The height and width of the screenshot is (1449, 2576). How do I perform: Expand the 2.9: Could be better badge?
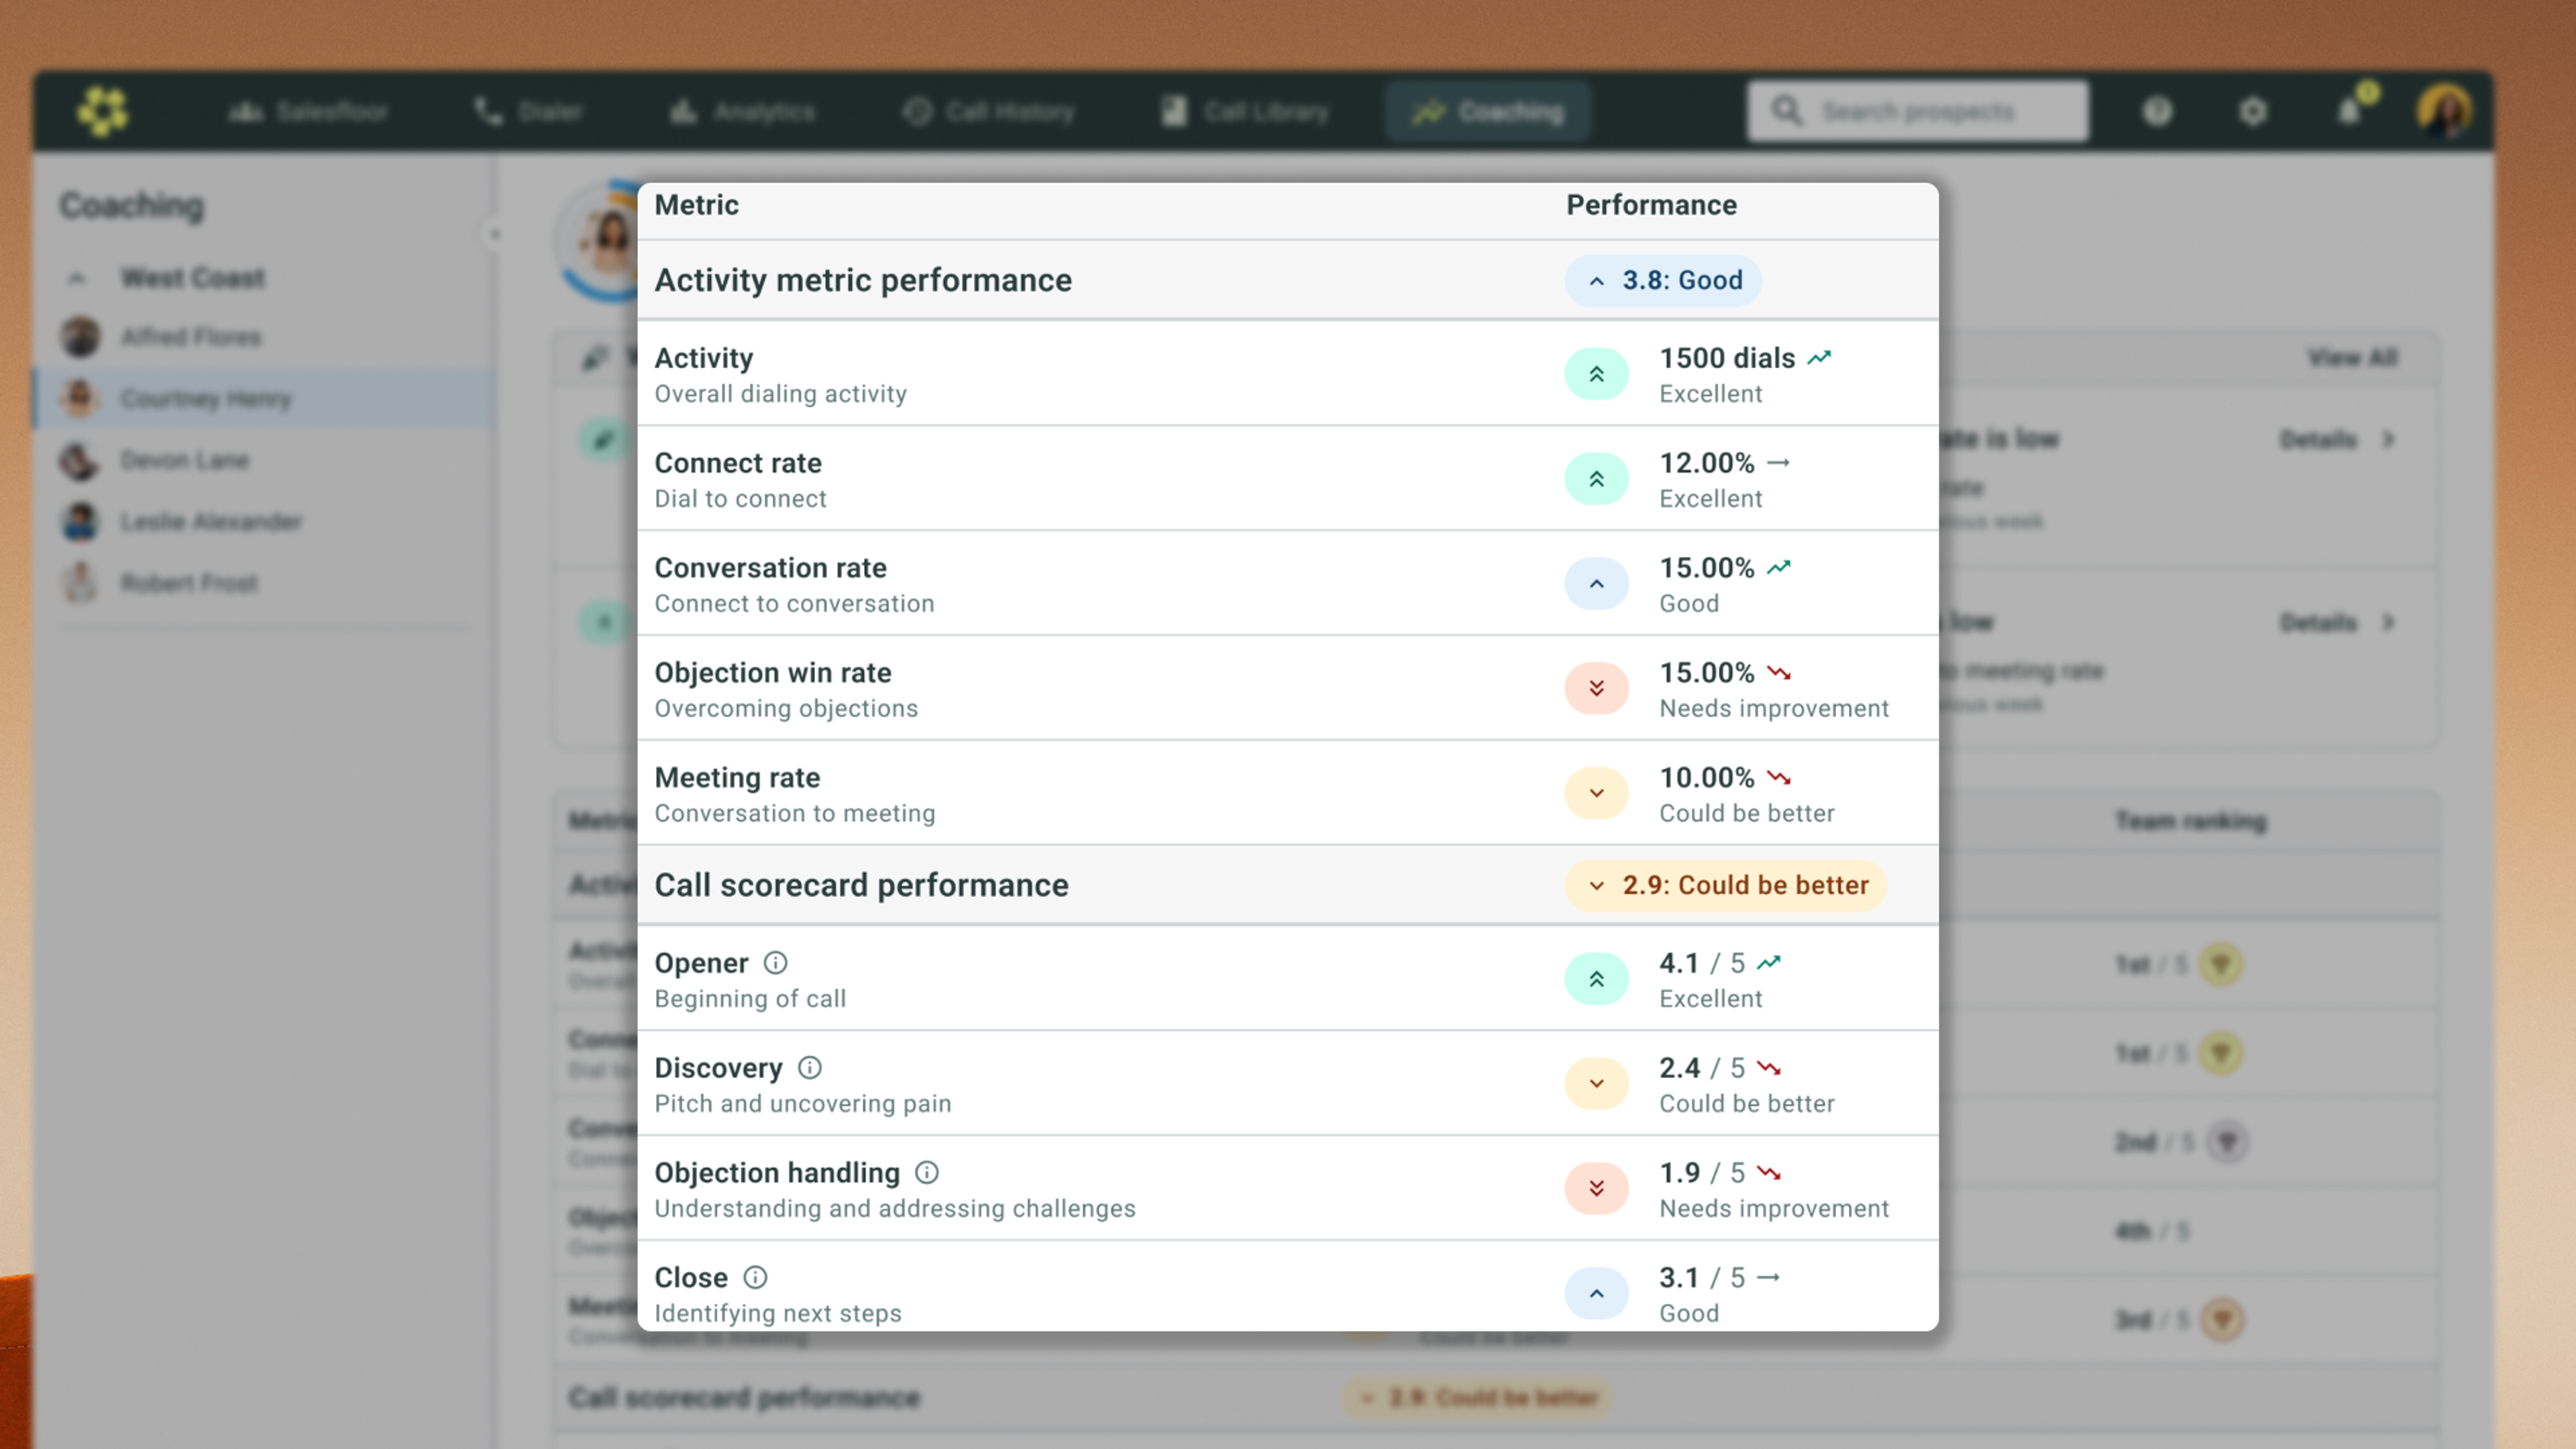(x=1726, y=885)
